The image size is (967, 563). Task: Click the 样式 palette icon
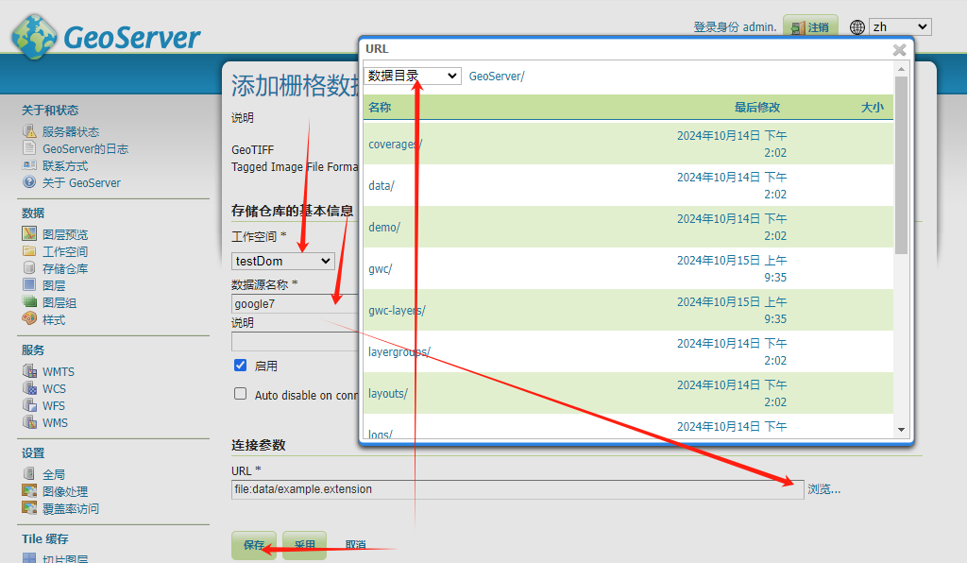pos(29,318)
